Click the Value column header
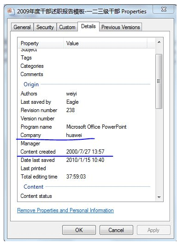Viewport: 177px width, 244px height. click(x=105, y=43)
